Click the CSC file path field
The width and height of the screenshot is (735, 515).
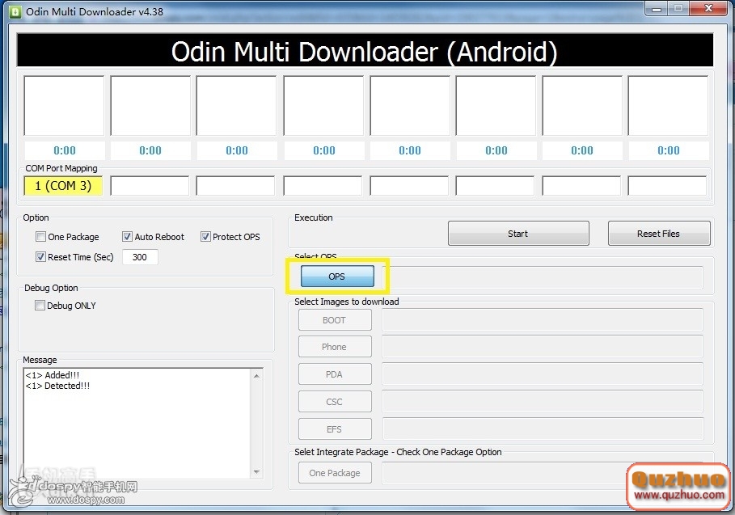tap(543, 402)
